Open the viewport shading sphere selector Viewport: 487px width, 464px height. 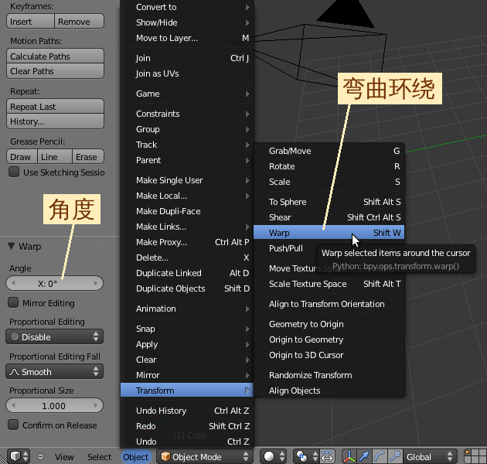click(274, 456)
